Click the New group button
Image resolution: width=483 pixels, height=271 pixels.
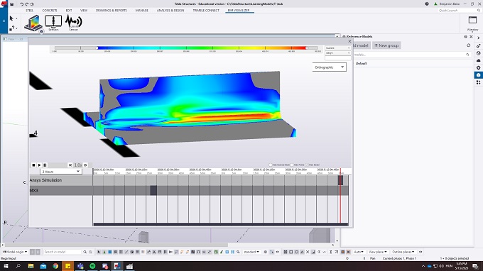[x=386, y=45]
